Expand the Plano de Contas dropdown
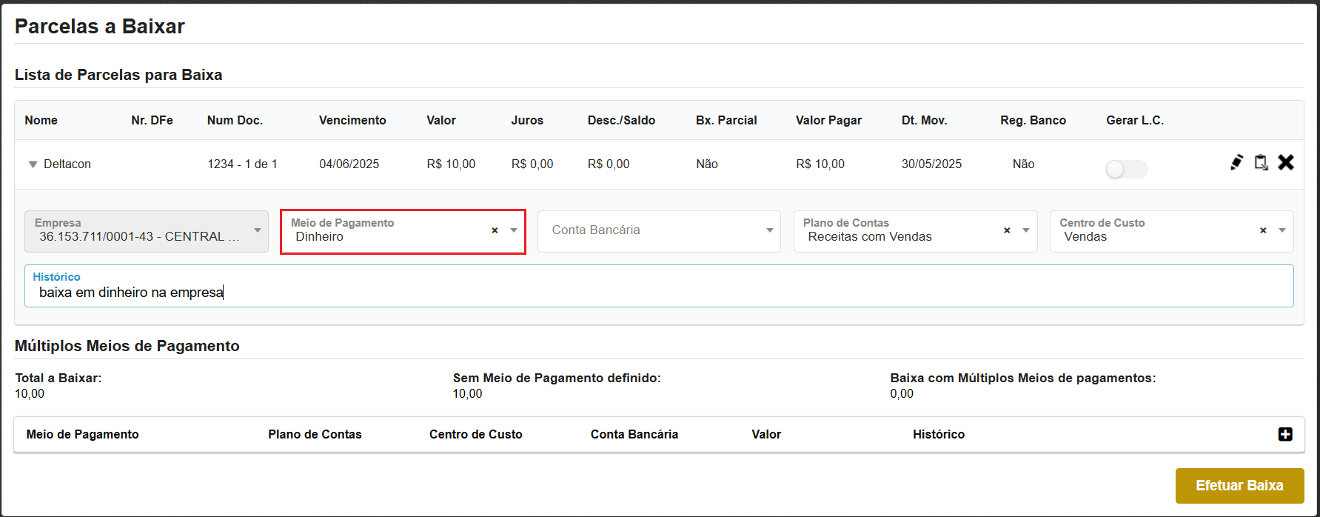1320x517 pixels. 1026,231
